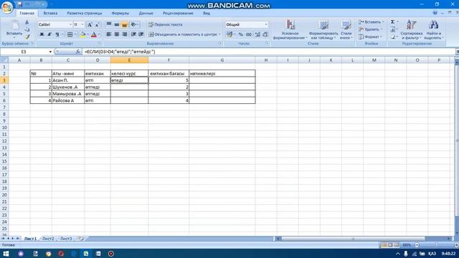Switch to the Рецензирование tab
Viewport: 459px width, 258px height.
tap(178, 13)
